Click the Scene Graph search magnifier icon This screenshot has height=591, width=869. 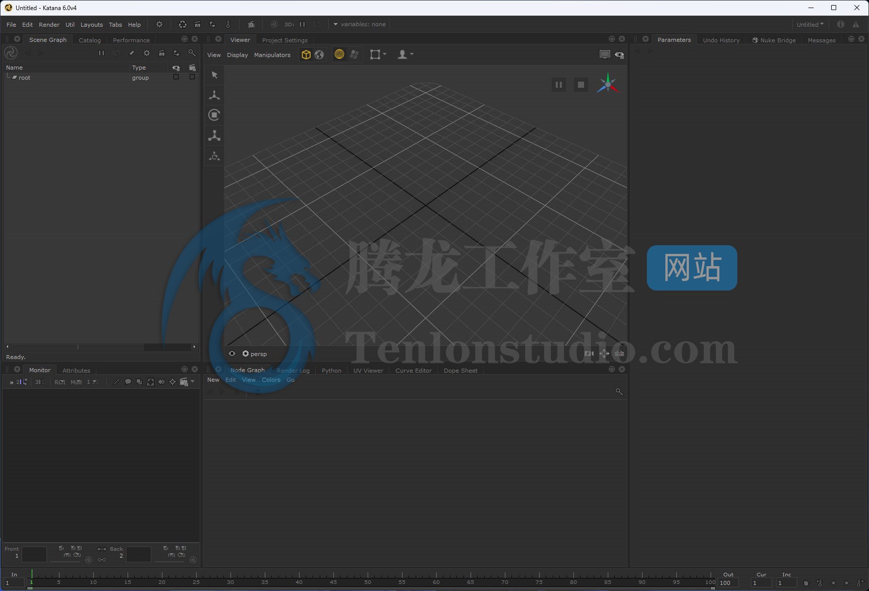192,53
